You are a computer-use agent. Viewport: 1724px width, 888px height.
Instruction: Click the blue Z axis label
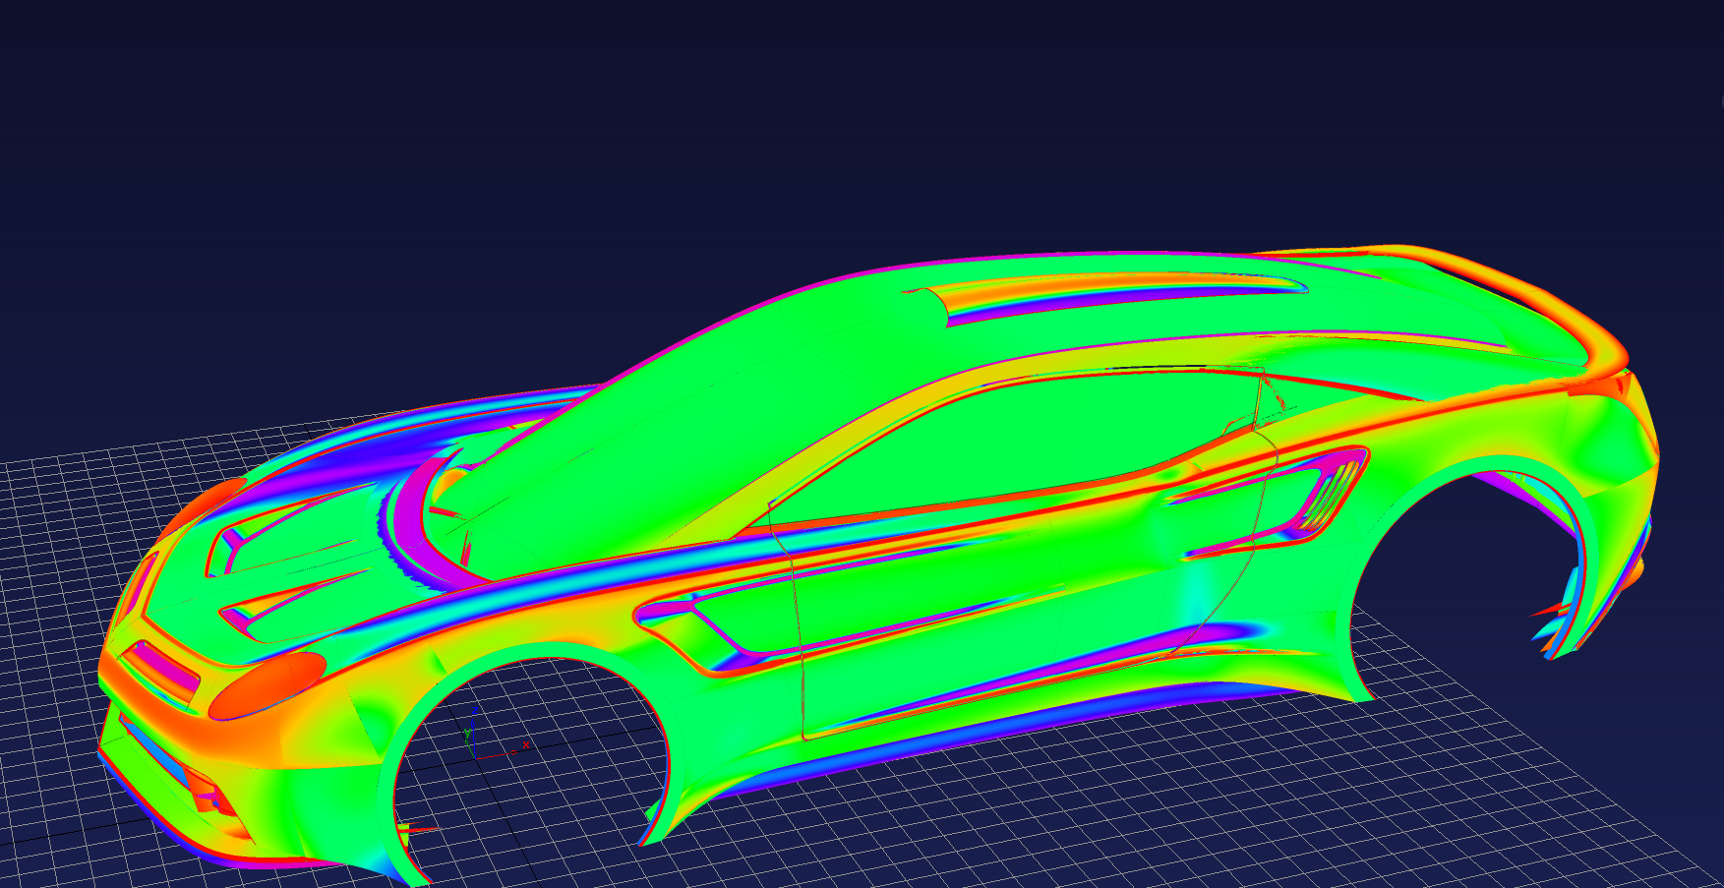coord(476,710)
